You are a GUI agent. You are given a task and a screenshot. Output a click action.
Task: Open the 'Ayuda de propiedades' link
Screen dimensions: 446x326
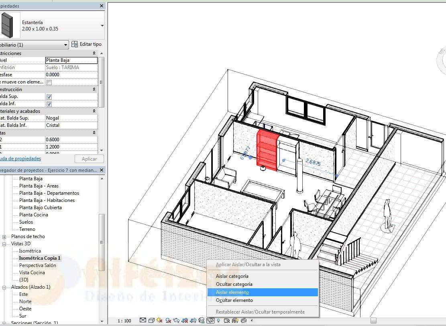pyautogui.click(x=21, y=159)
